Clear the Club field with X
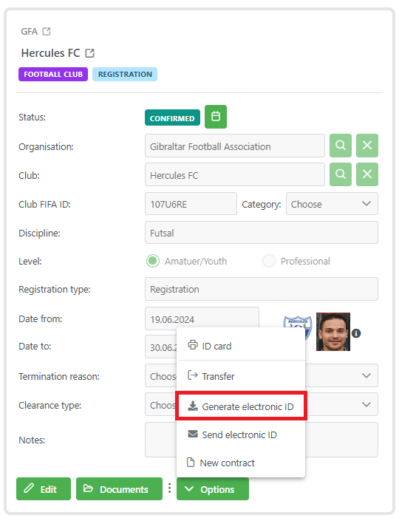 click(367, 174)
